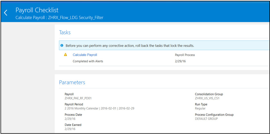Image resolution: width=270 pixels, height=134 pixels.
Task: Click the rollback corrective action message
Action: [130, 46]
